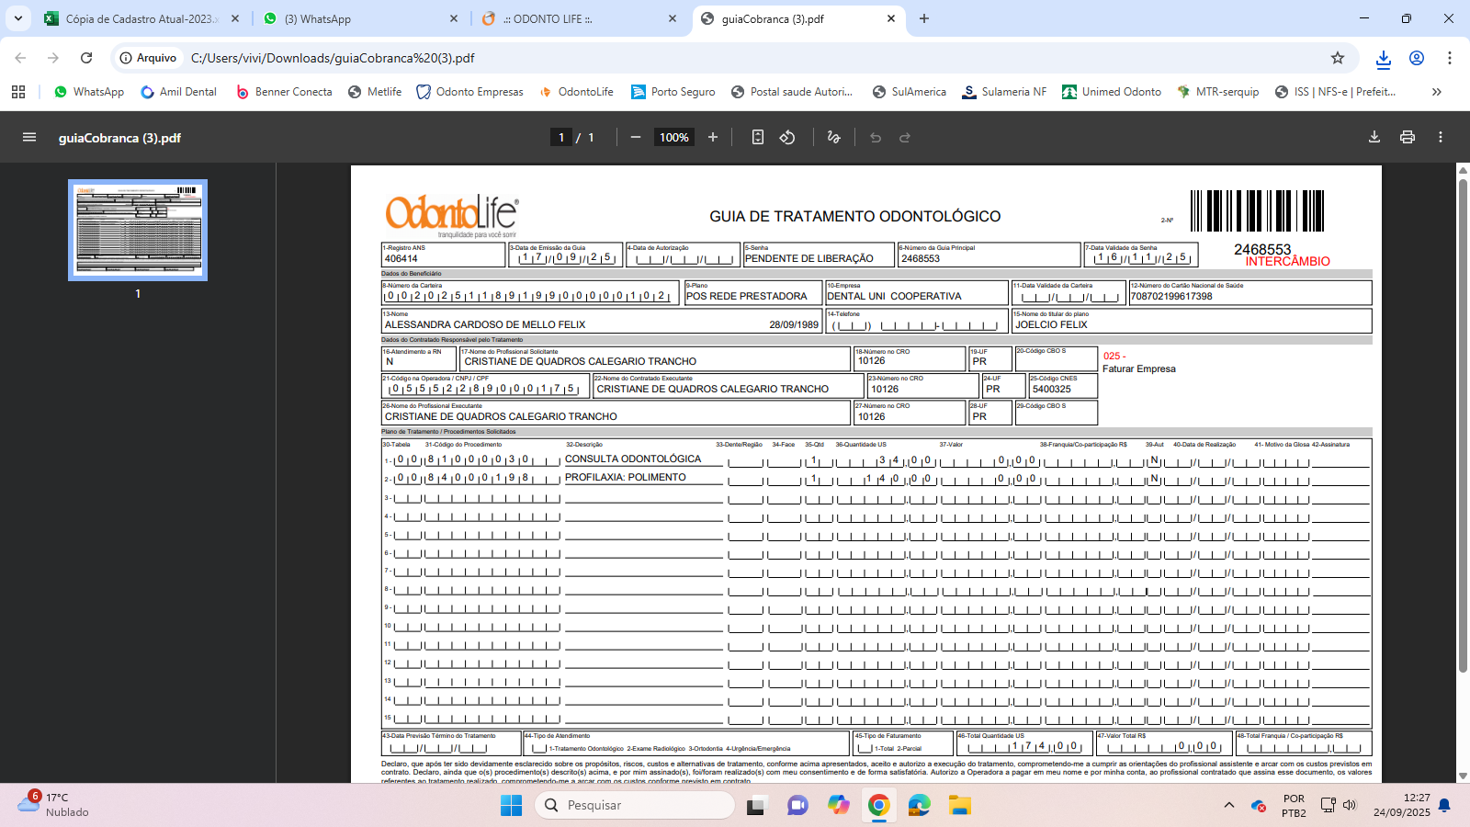Click the PDF undo arrow
Screen dimensions: 1470x827
pyautogui.click(x=876, y=138)
